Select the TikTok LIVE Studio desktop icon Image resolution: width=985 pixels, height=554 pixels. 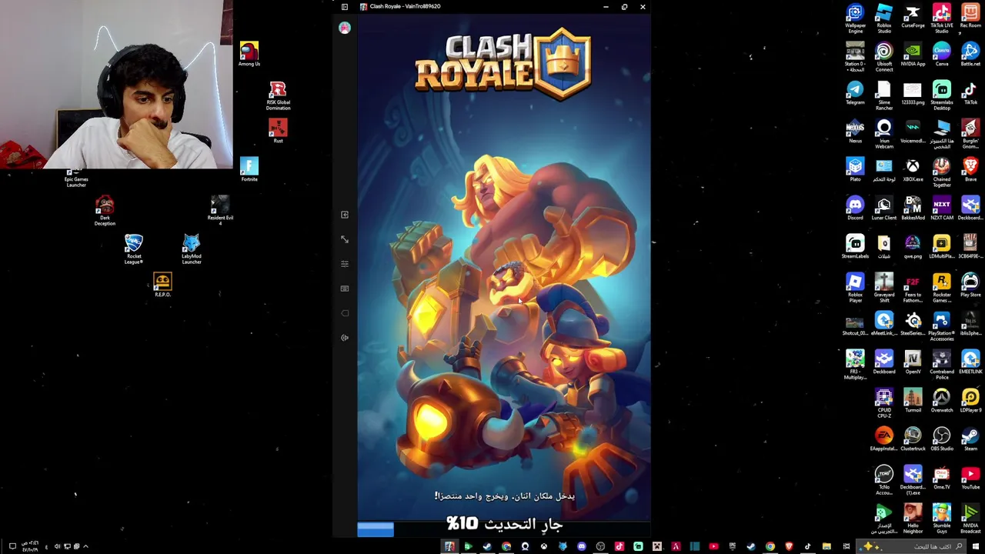point(942,18)
